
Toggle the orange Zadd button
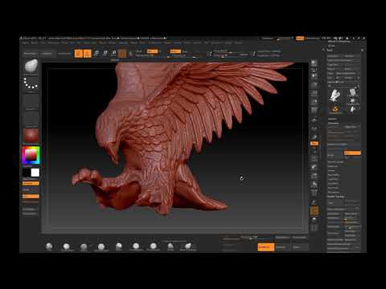pos(175,51)
